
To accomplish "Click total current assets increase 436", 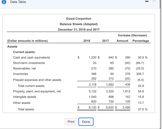I will 128,84.
